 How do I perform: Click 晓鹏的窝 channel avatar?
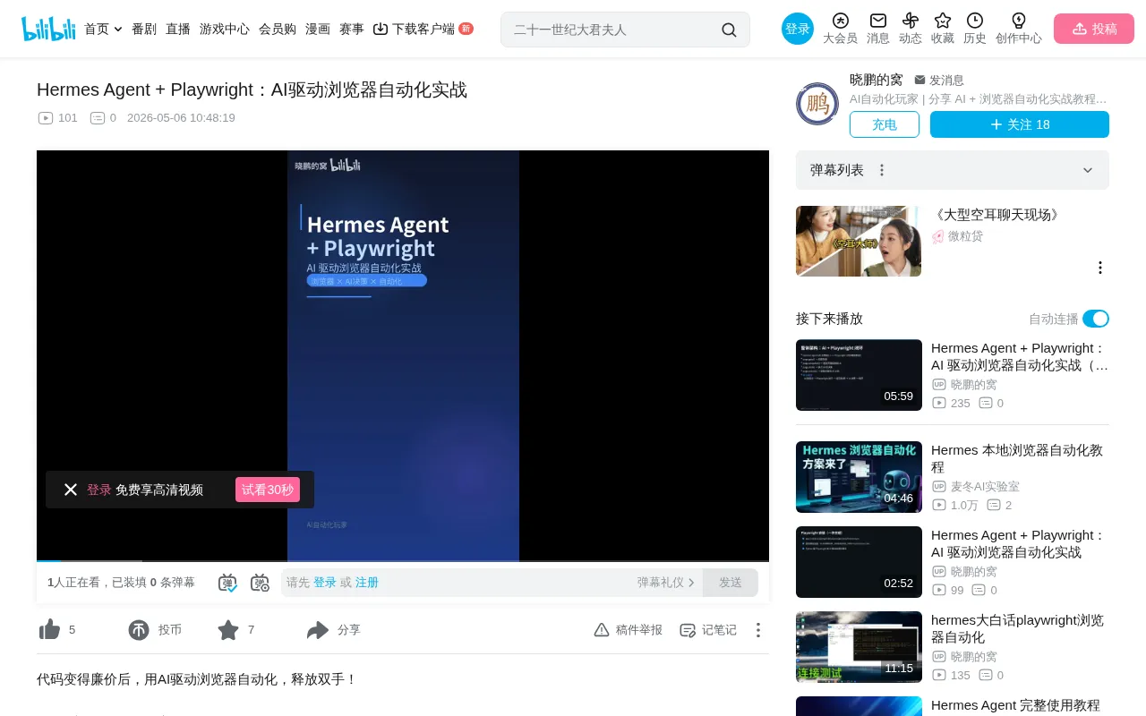click(x=817, y=104)
